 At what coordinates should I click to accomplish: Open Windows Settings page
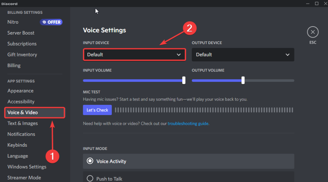(27, 167)
